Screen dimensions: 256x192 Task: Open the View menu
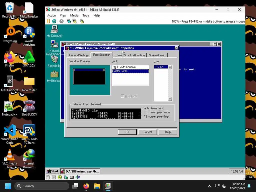click(63, 15)
